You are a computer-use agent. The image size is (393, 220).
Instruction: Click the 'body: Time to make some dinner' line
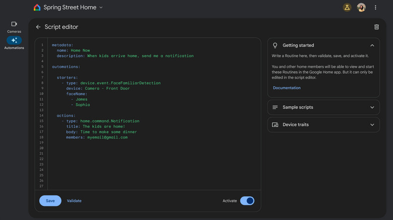(101, 132)
